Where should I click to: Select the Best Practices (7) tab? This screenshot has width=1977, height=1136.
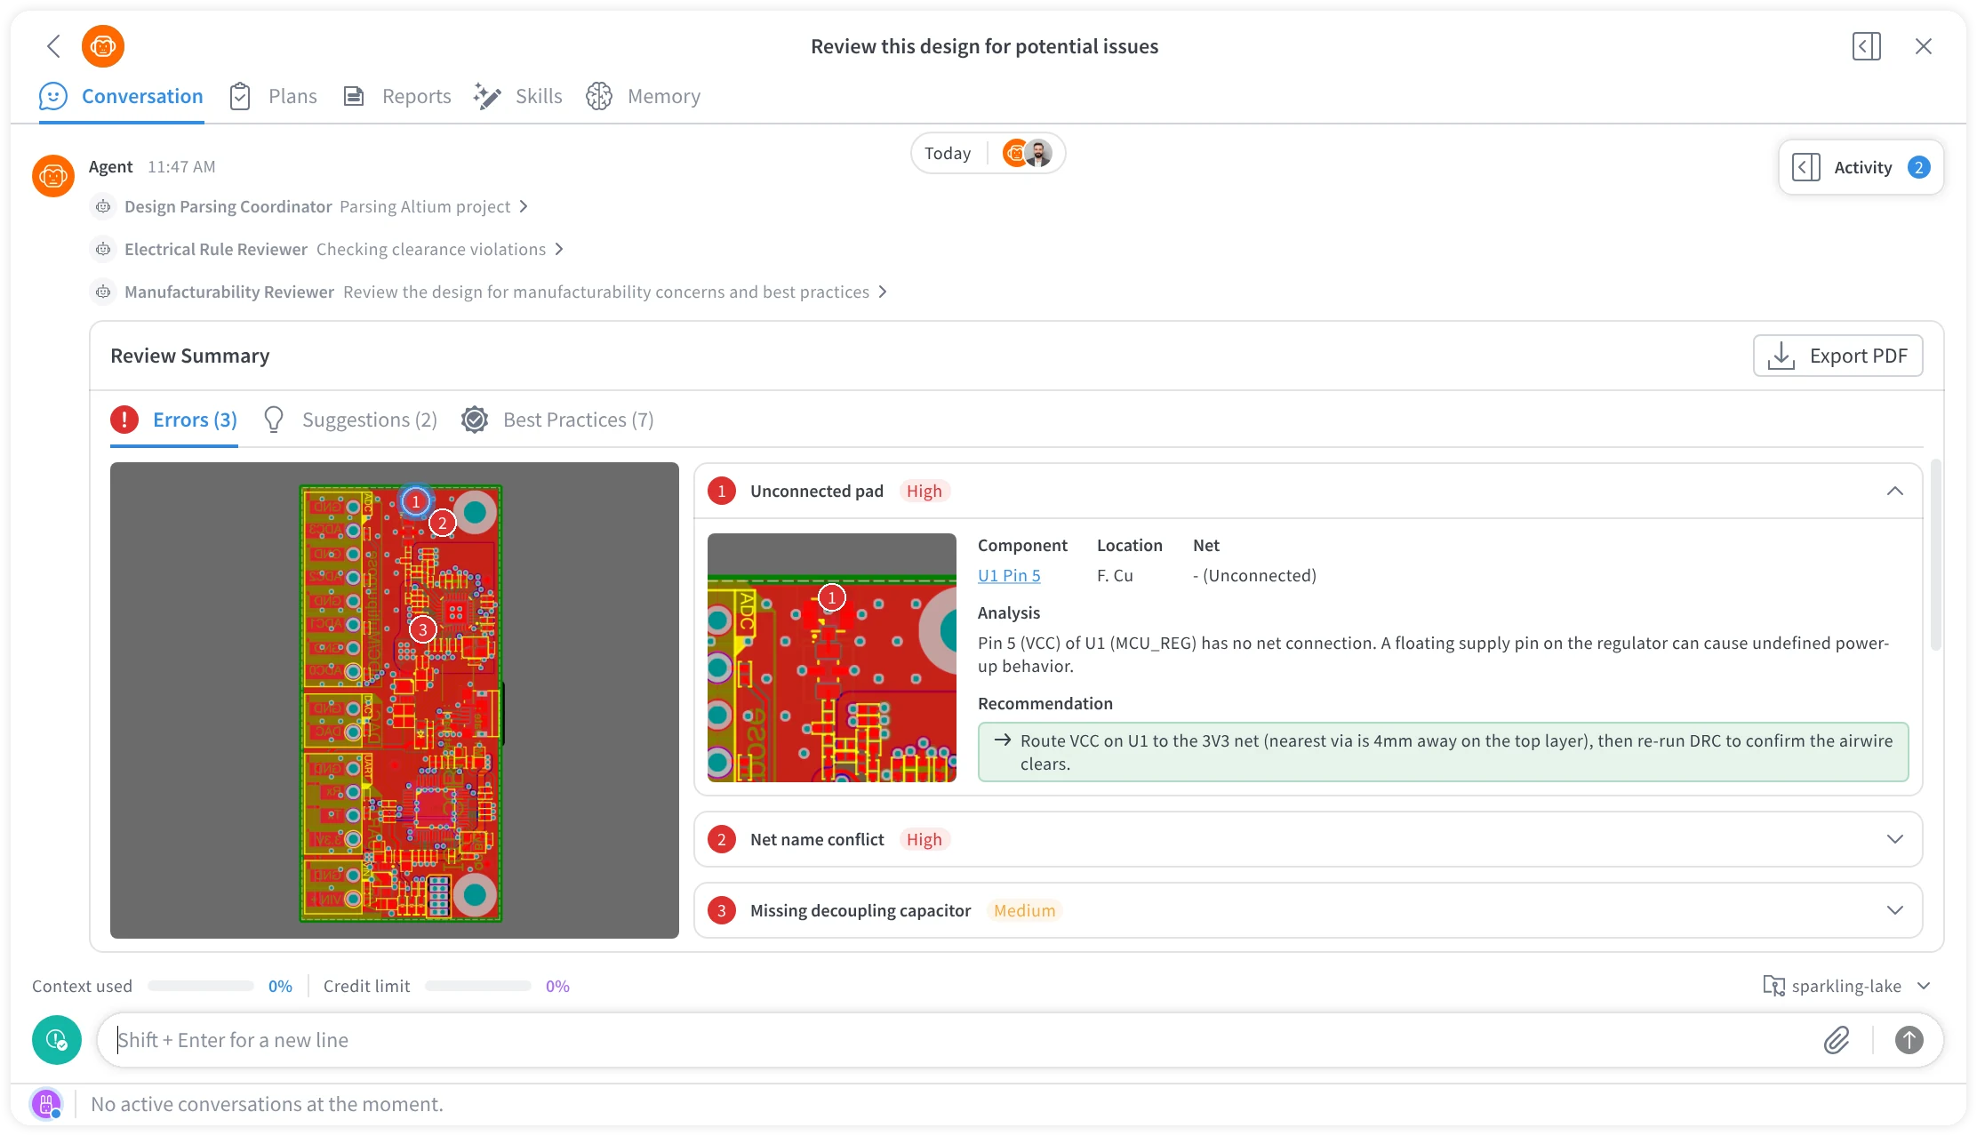558,420
